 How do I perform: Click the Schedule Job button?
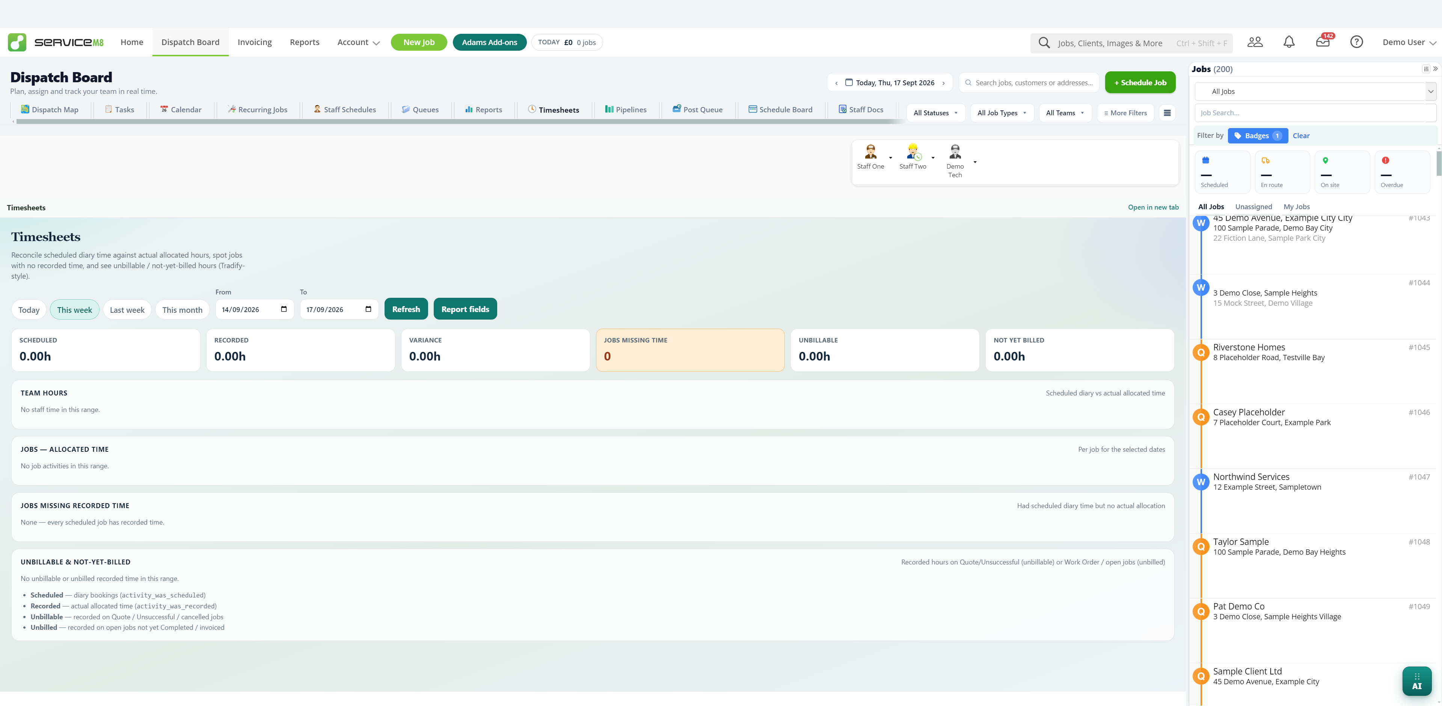1140,82
